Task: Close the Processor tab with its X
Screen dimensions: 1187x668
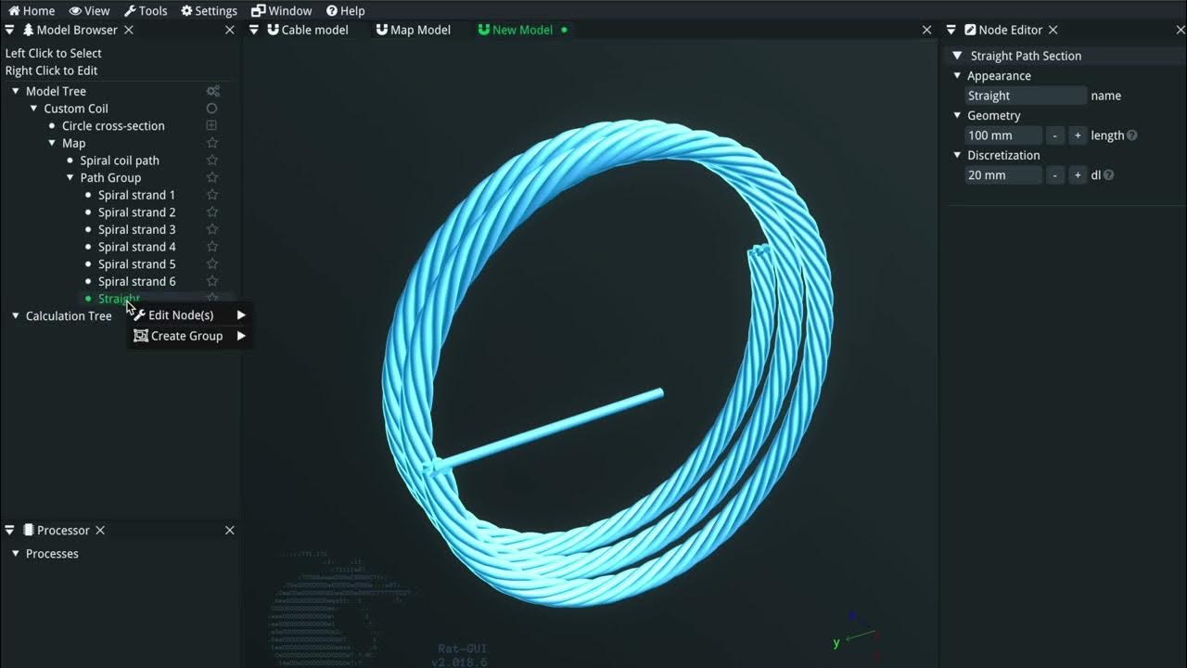Action: pos(100,531)
